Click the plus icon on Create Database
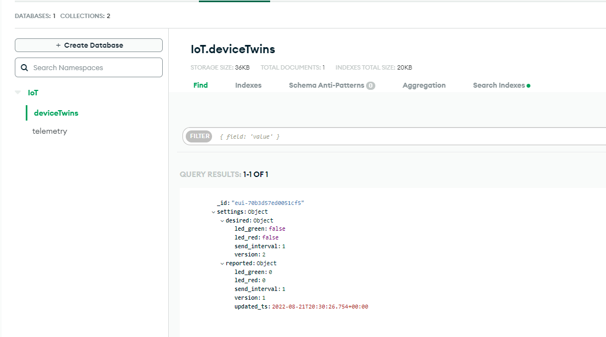This screenshot has width=606, height=337. pos(59,45)
